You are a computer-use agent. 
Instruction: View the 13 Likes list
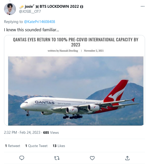click(59, 146)
